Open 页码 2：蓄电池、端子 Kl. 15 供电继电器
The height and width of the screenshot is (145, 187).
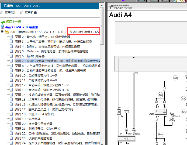coord(43,37)
